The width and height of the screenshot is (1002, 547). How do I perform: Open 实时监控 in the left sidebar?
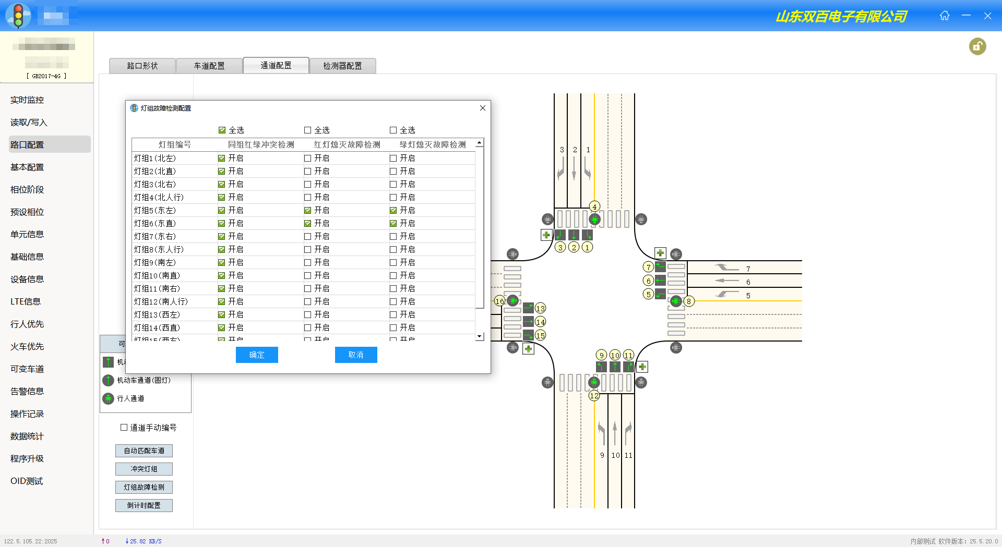(27, 100)
